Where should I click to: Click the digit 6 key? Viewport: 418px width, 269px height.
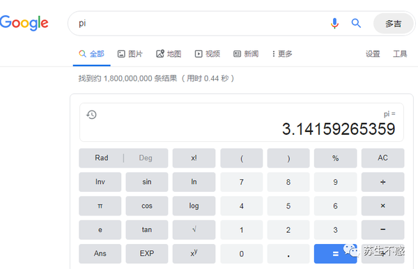pyautogui.click(x=335, y=206)
